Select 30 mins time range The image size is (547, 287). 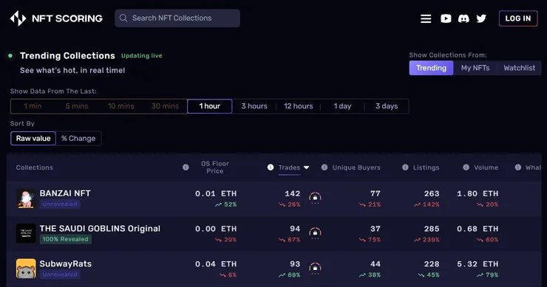pos(165,106)
